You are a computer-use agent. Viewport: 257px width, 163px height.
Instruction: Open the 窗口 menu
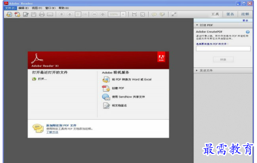(50, 8)
